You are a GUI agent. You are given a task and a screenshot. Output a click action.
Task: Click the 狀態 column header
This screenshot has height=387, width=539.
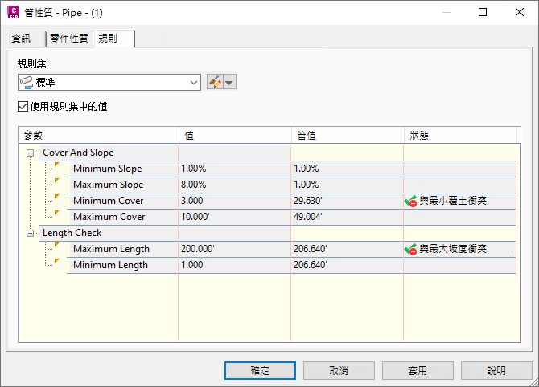tap(460, 135)
